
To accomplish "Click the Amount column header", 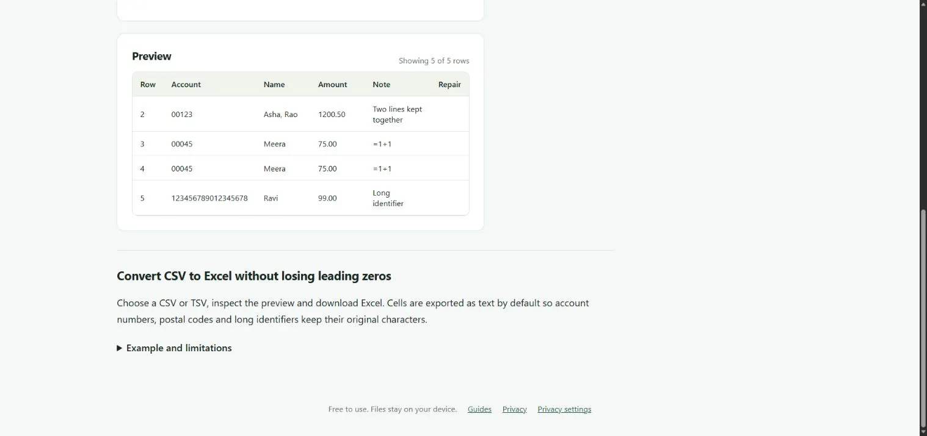I will (x=333, y=85).
